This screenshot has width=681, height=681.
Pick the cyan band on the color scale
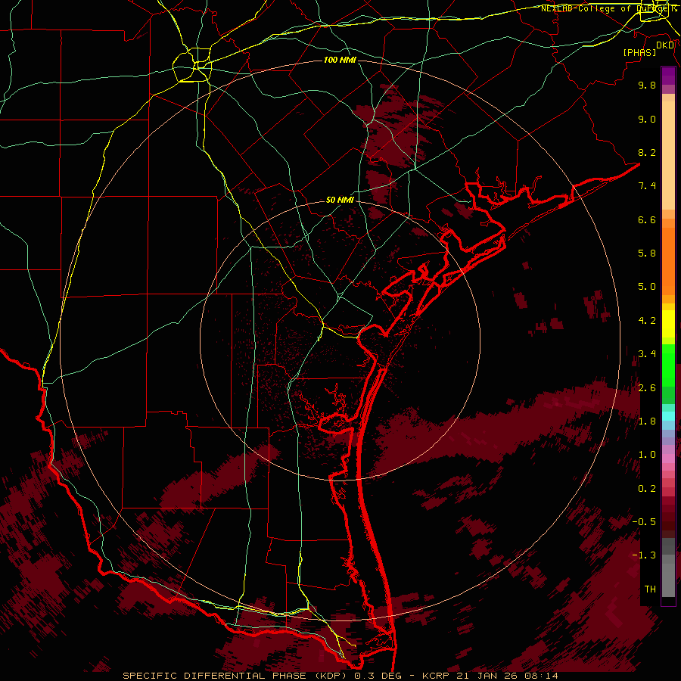668,415
